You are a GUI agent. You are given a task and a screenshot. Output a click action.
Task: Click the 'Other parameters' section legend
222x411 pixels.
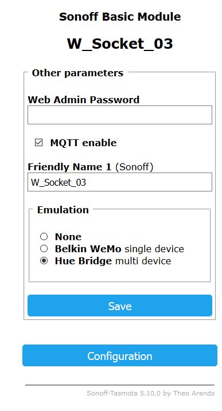[77, 73]
